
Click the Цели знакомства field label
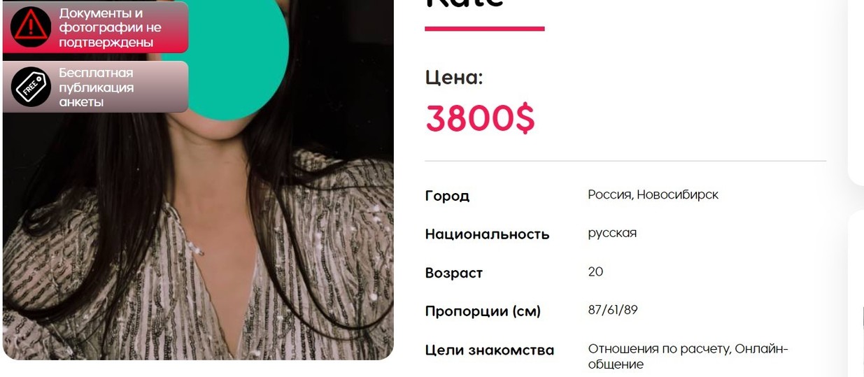(490, 350)
